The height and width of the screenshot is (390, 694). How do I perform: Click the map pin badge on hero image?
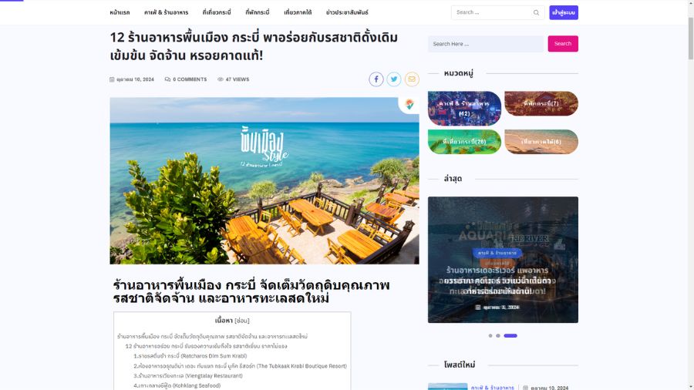click(x=410, y=104)
